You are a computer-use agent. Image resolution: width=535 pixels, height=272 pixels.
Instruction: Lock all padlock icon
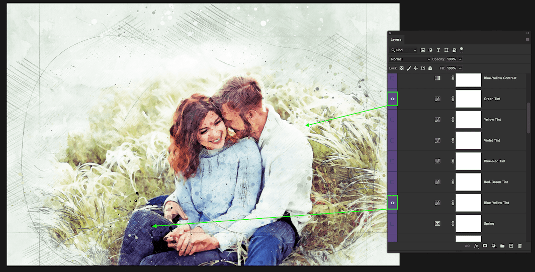point(430,68)
